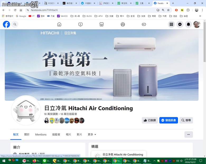Open the Hitachi cover photo

pyautogui.click(x=102, y=65)
